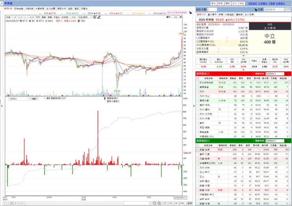The image size is (292, 206).
Task: Tick checkbox for 凱基-大安 row
Action: tap(198, 190)
